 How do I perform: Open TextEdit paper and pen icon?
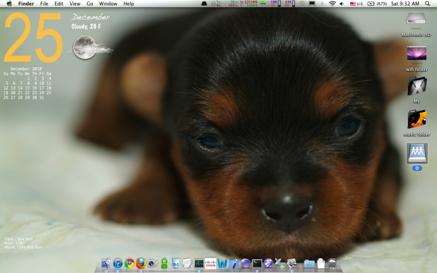(x=187, y=263)
